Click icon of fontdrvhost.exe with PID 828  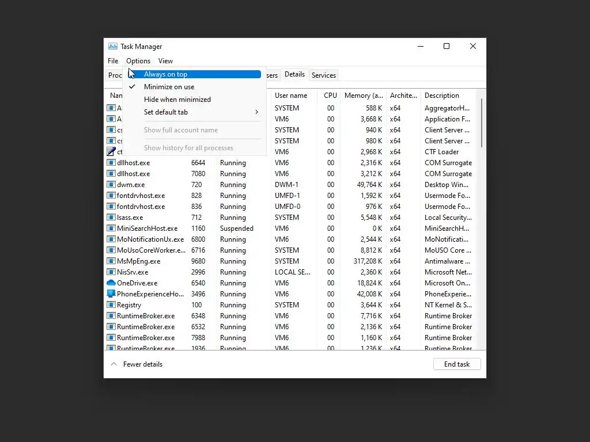point(111,196)
